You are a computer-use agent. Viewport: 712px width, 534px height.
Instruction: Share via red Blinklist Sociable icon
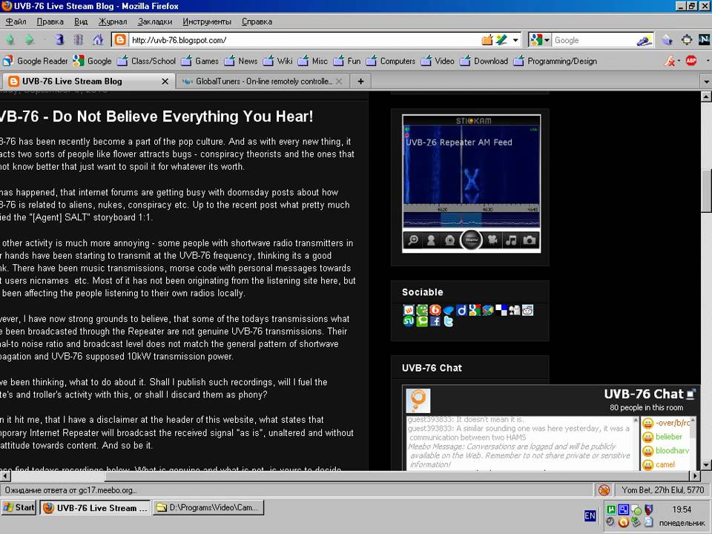(435, 310)
